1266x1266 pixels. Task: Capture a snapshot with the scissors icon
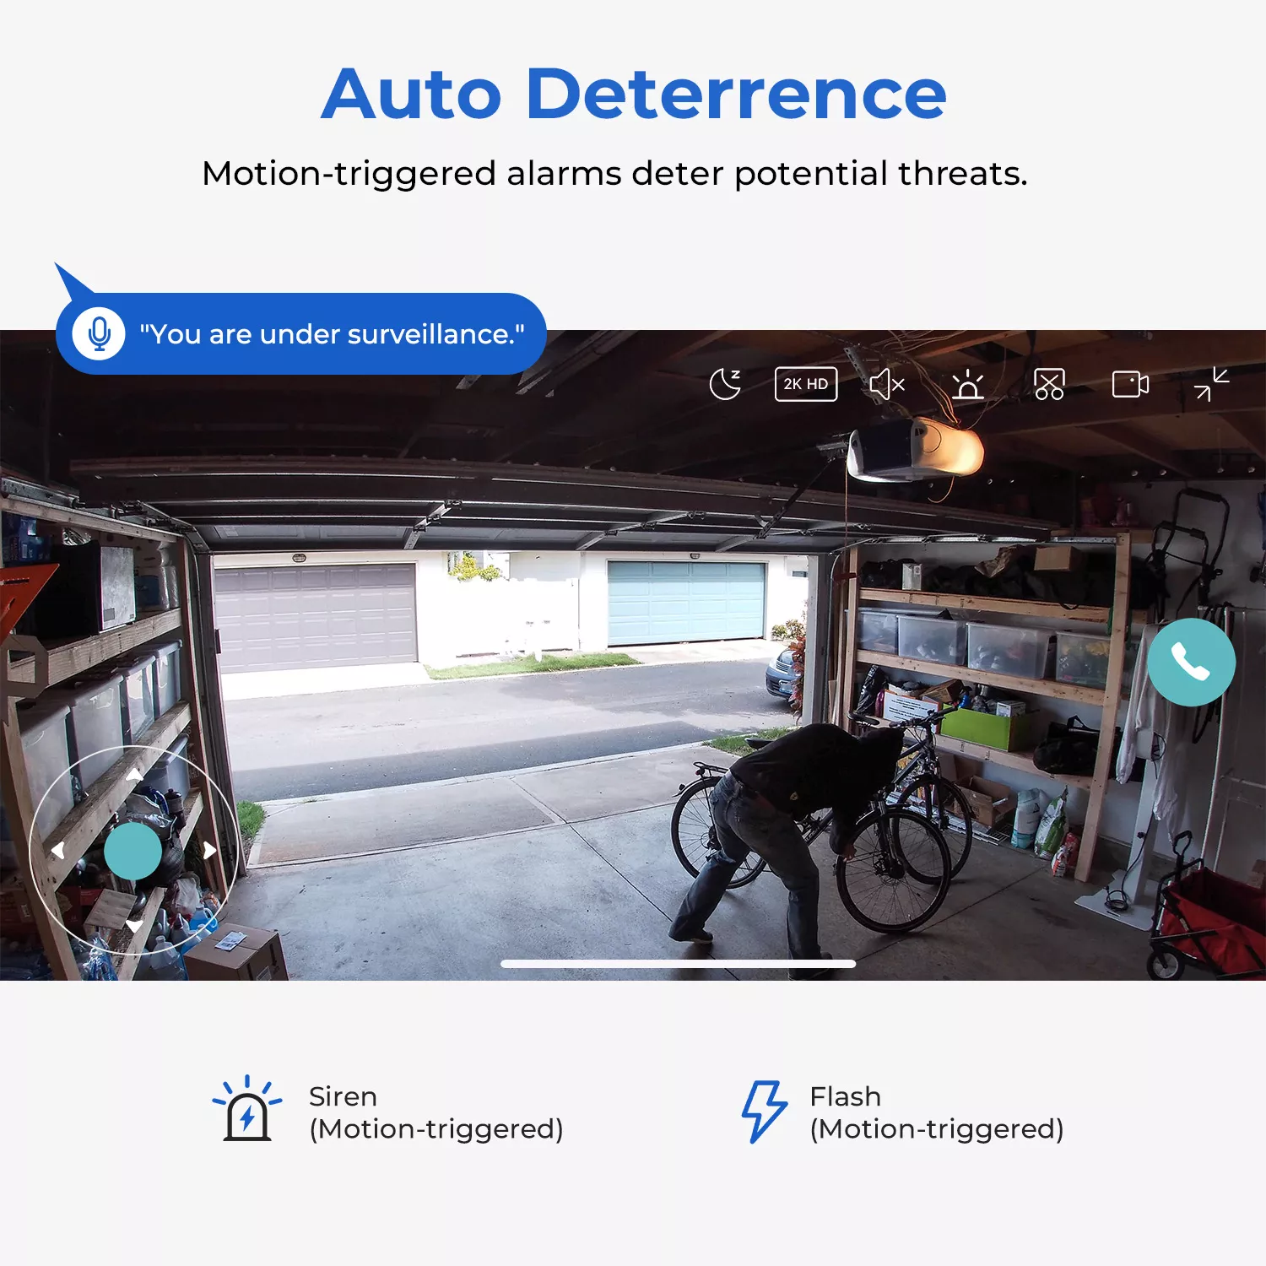pyautogui.click(x=1049, y=385)
